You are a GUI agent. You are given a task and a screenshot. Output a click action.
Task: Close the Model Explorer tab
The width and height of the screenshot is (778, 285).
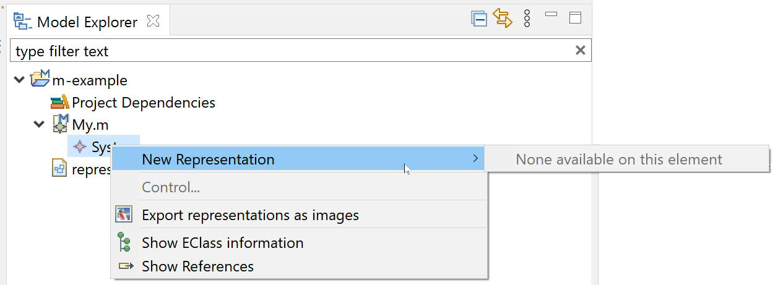[153, 22]
